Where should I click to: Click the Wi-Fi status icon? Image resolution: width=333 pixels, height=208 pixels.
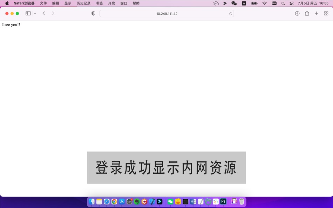264,3
